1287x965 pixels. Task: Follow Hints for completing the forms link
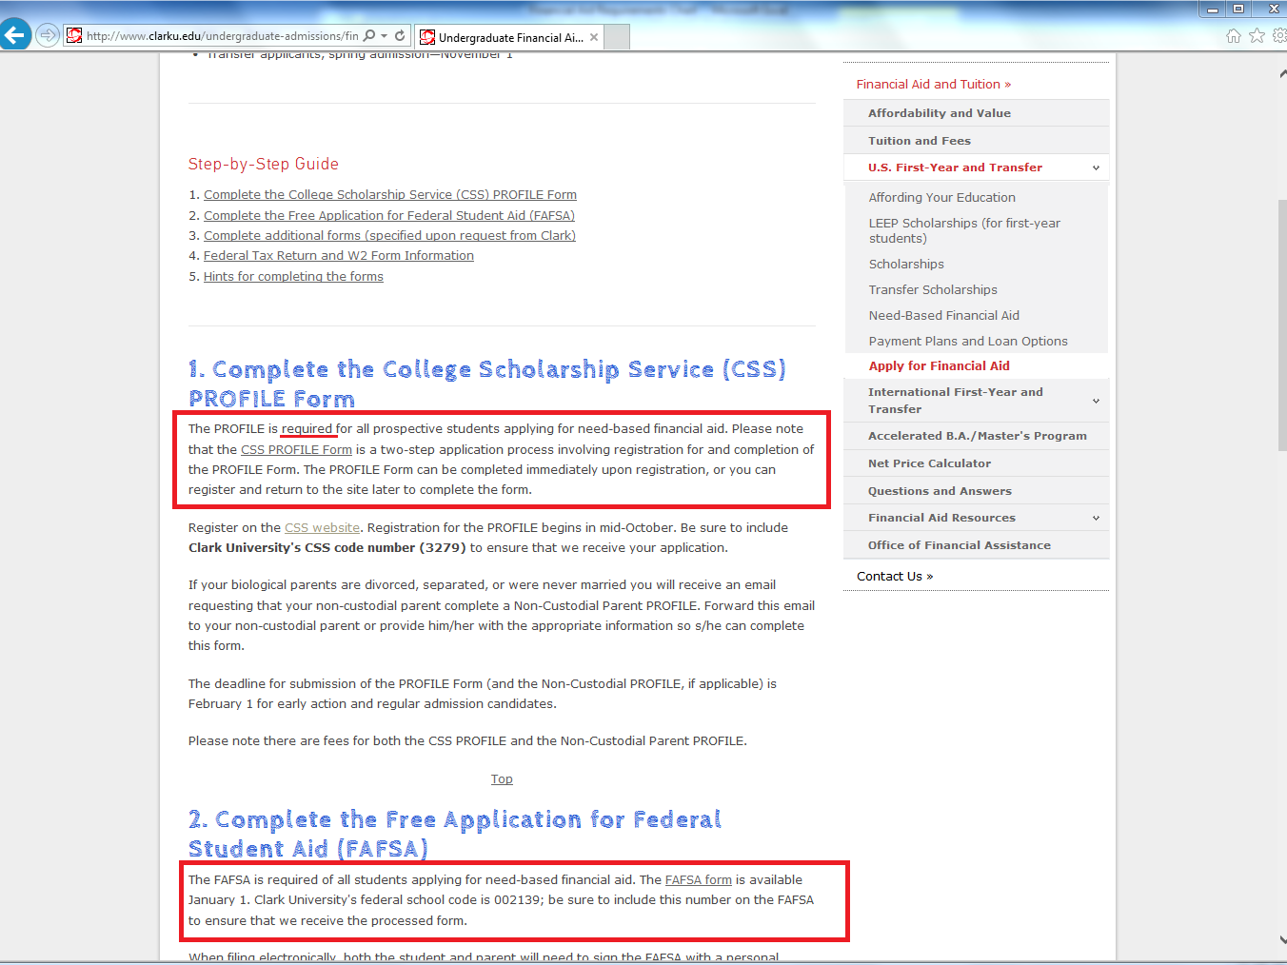(293, 276)
